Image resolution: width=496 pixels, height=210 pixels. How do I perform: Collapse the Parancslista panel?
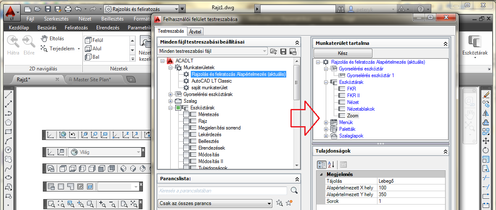[x=297, y=179]
